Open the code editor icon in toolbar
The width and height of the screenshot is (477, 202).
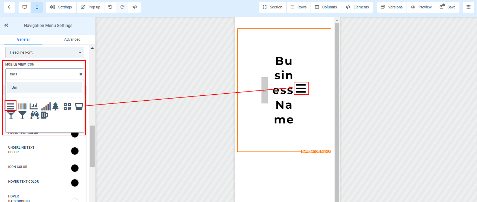[135, 7]
